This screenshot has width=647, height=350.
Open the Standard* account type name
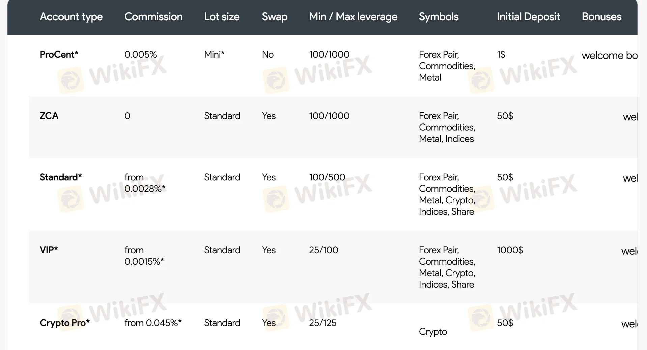pyautogui.click(x=61, y=177)
